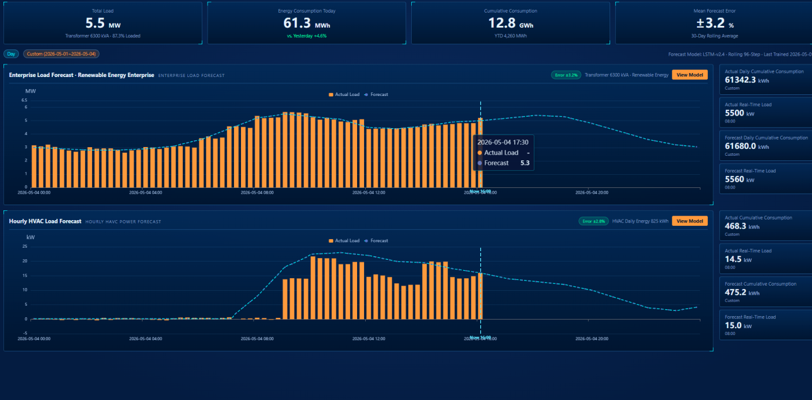Image resolution: width=812 pixels, height=400 pixels.
Task: Click Actual Real-Time Load 5500 kW card
Action: pos(765,112)
